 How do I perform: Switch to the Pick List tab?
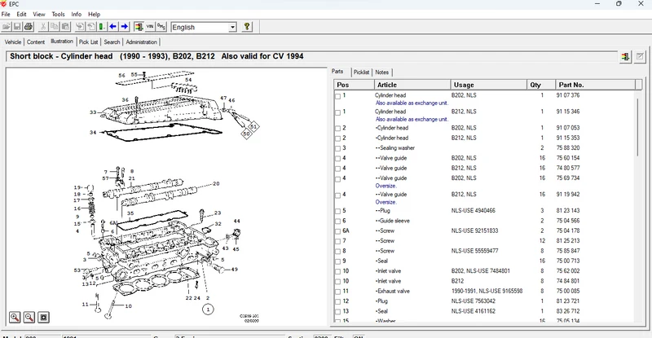[x=88, y=42]
